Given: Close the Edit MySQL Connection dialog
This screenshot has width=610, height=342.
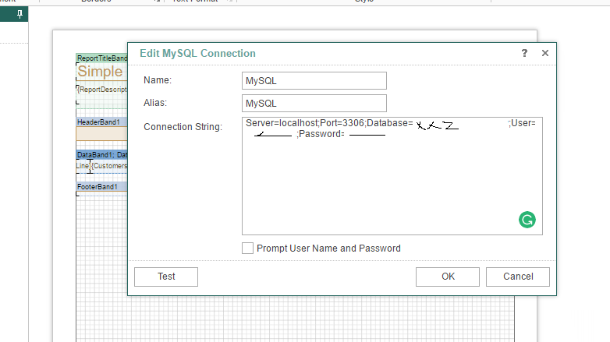Looking at the screenshot, I should point(545,53).
